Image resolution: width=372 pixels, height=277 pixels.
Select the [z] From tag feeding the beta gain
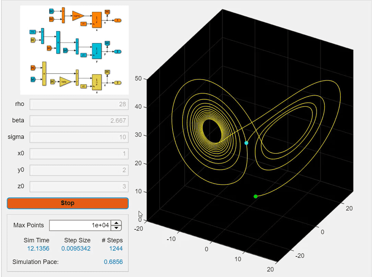pyautogui.click(x=52, y=81)
